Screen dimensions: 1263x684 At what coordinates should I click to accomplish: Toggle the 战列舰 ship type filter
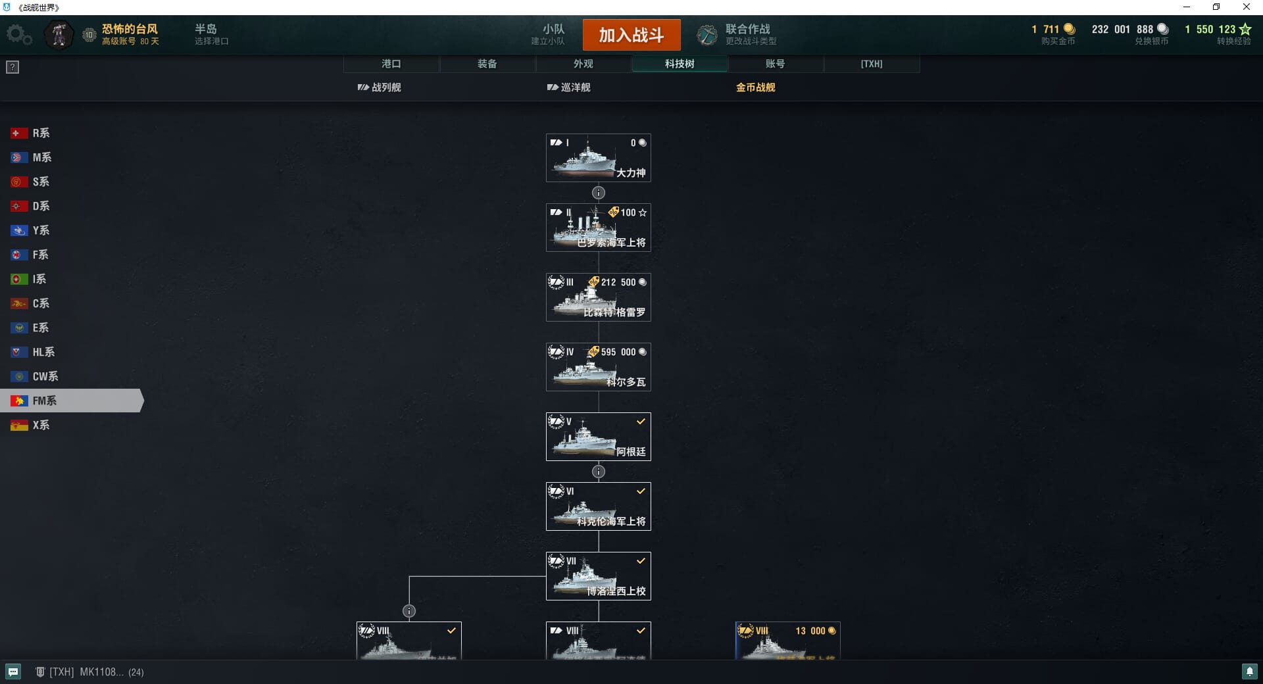pos(379,87)
